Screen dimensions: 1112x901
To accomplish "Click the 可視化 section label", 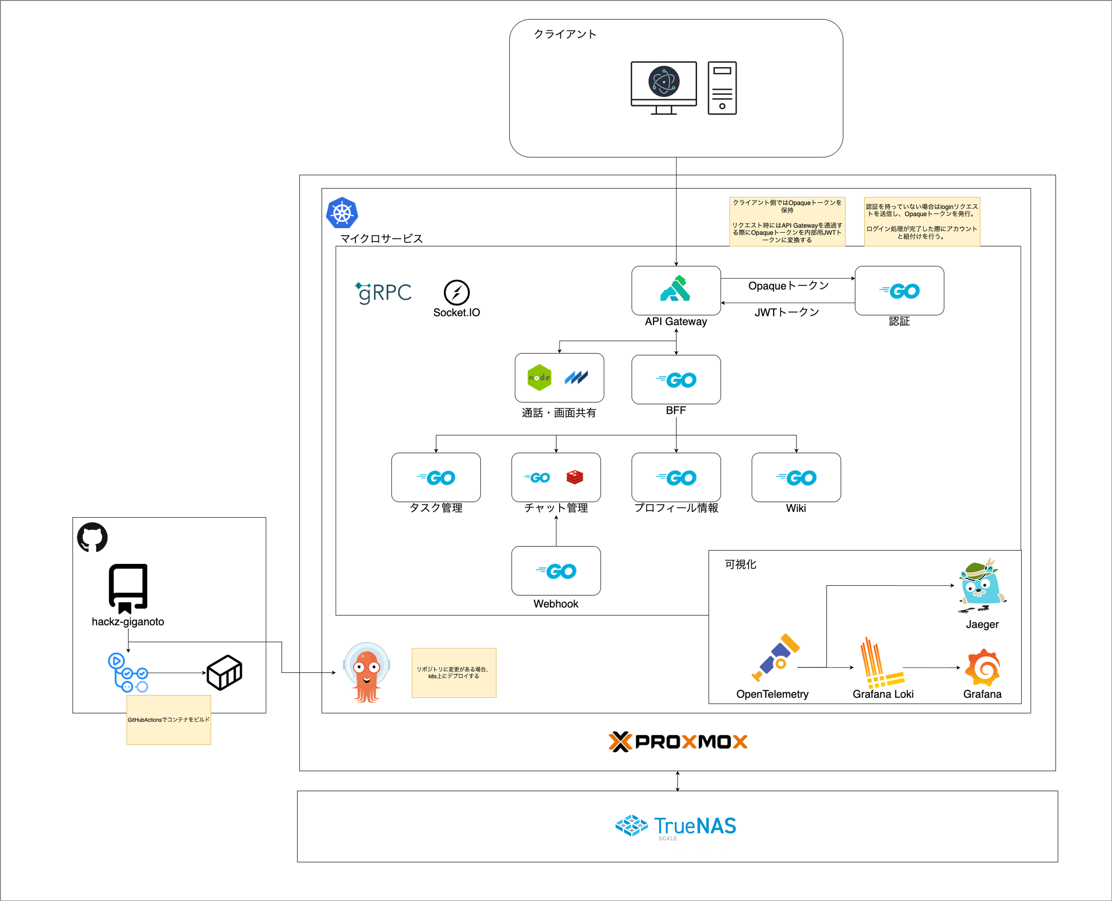I will click(x=740, y=564).
